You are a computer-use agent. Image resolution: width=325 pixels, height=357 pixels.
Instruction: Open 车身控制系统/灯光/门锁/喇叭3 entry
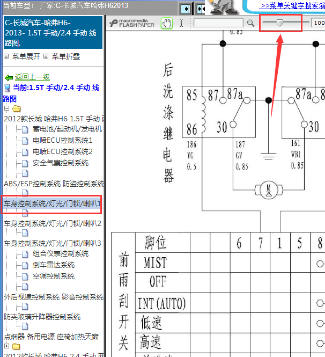(53, 243)
